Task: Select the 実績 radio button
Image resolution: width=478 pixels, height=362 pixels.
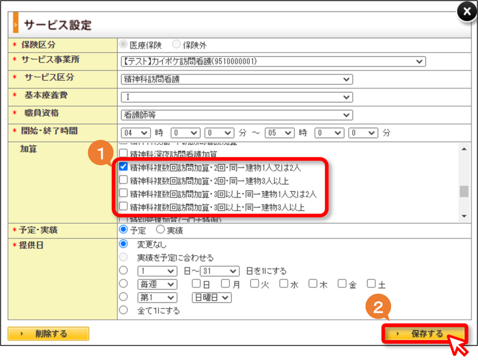Action: tap(160, 229)
